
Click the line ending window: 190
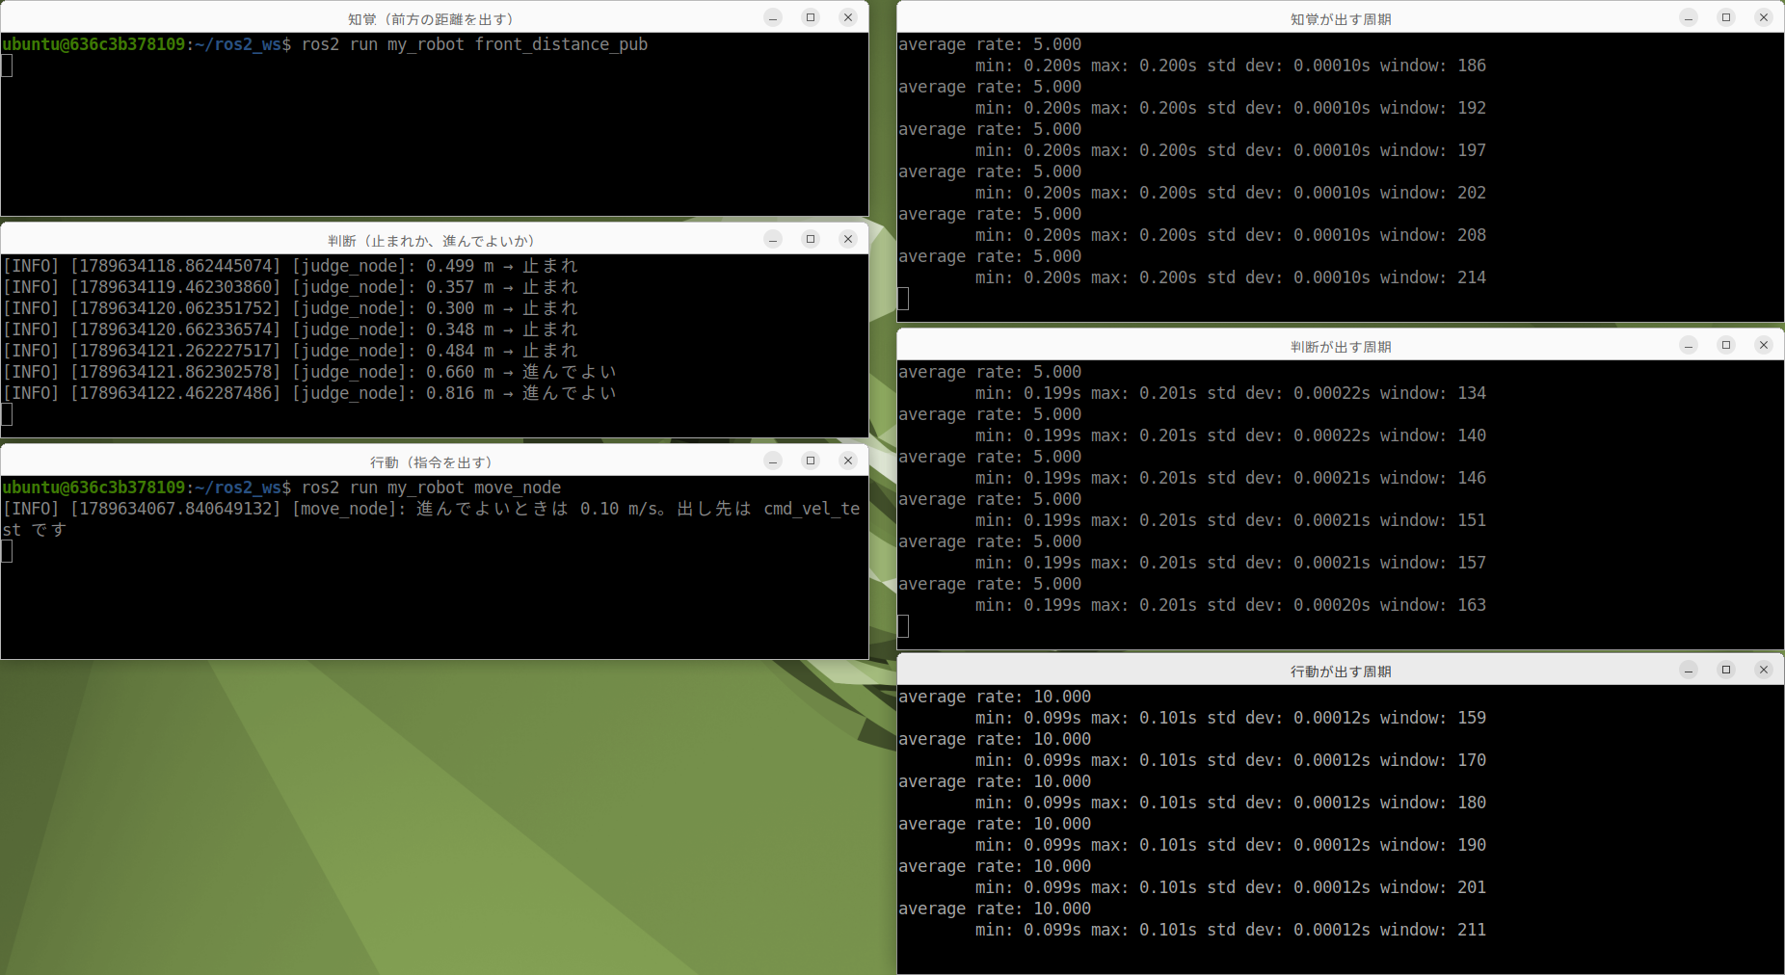[x=1231, y=845]
